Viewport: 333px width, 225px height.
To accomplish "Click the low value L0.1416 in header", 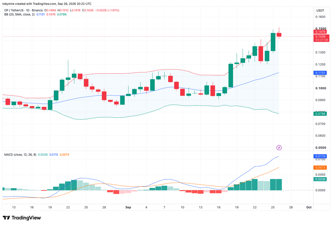I will click(x=75, y=10).
